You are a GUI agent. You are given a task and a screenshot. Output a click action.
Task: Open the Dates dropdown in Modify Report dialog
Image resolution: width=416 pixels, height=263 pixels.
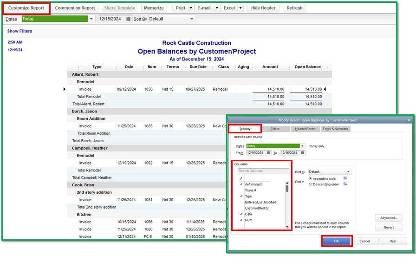302,146
